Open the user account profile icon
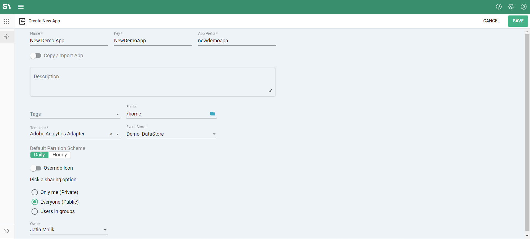Image resolution: width=530 pixels, height=239 pixels. click(x=523, y=7)
